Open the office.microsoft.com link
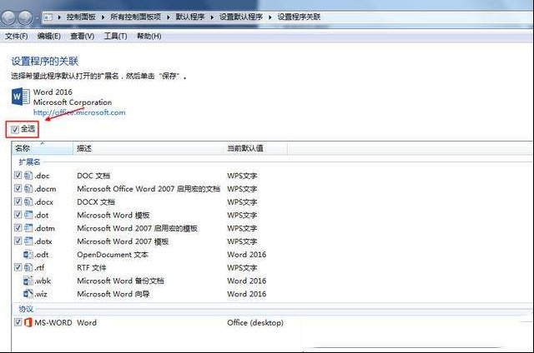The width and height of the screenshot is (534, 353). (79, 112)
